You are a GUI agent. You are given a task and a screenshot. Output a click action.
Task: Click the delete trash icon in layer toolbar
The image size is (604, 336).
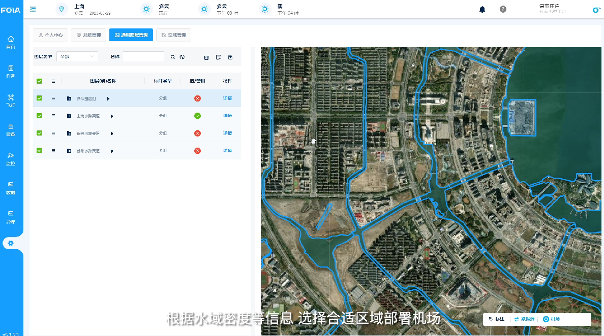pos(206,57)
